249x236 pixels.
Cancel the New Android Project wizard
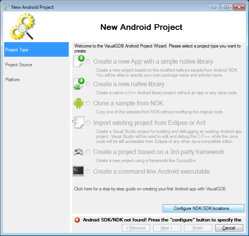[229, 228]
